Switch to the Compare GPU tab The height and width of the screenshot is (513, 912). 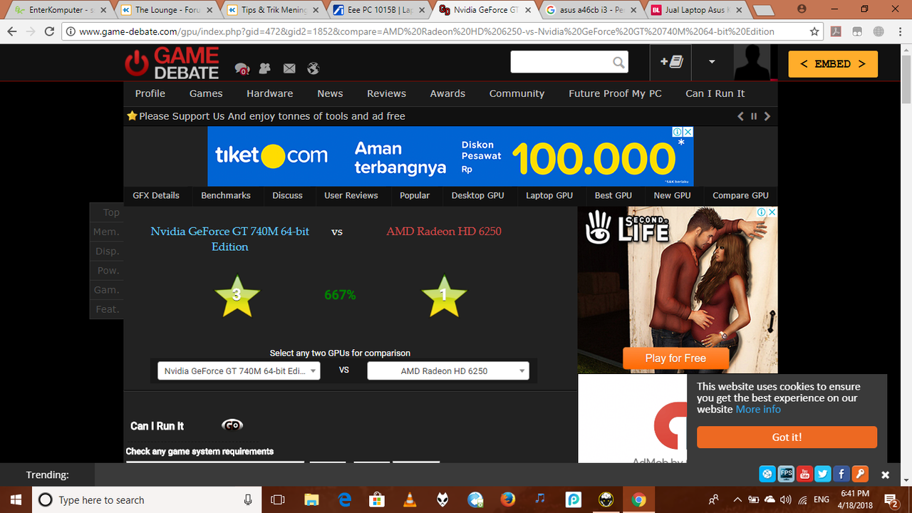[740, 195]
